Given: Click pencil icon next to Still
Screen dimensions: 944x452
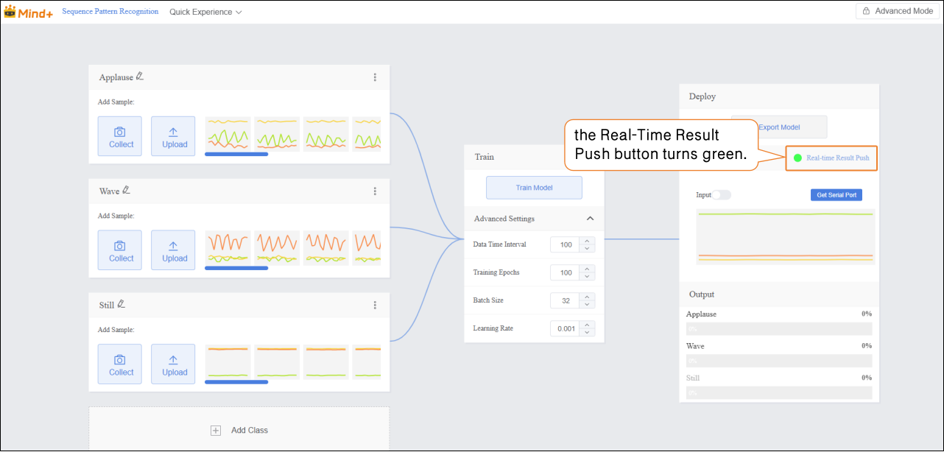Looking at the screenshot, I should pyautogui.click(x=121, y=304).
